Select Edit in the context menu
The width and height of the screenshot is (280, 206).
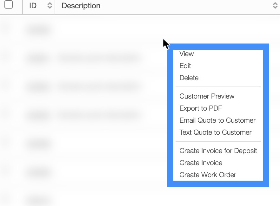pyautogui.click(x=185, y=66)
